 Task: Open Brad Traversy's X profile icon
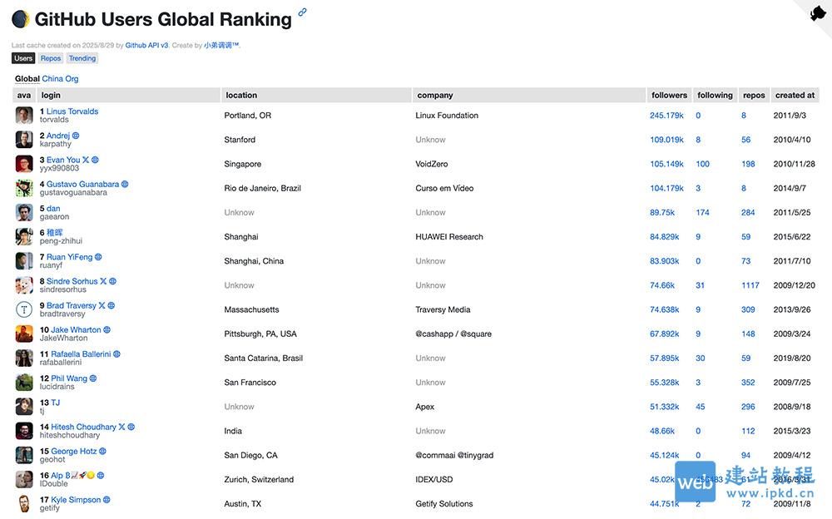click(102, 306)
